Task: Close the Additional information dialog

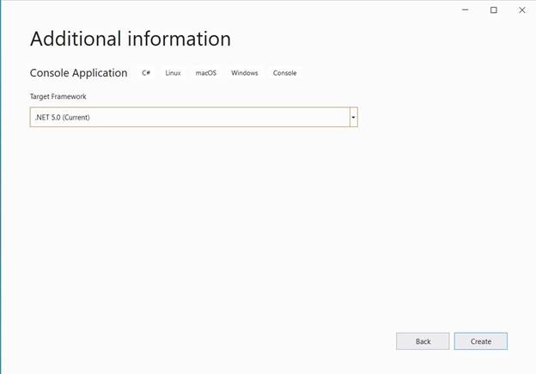Action: point(522,10)
